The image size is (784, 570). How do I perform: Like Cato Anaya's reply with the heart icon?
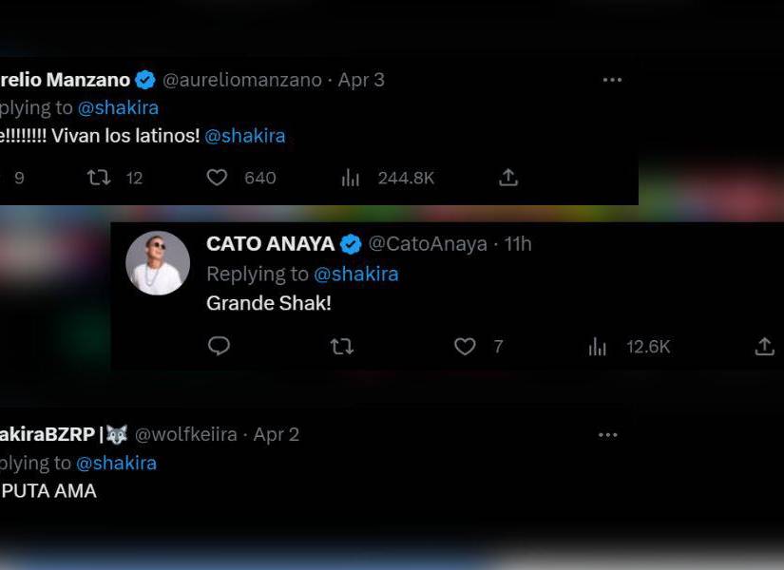click(465, 347)
